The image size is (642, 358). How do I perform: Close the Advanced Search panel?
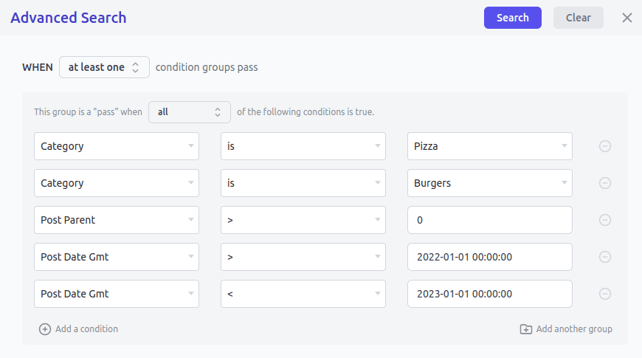tap(627, 18)
